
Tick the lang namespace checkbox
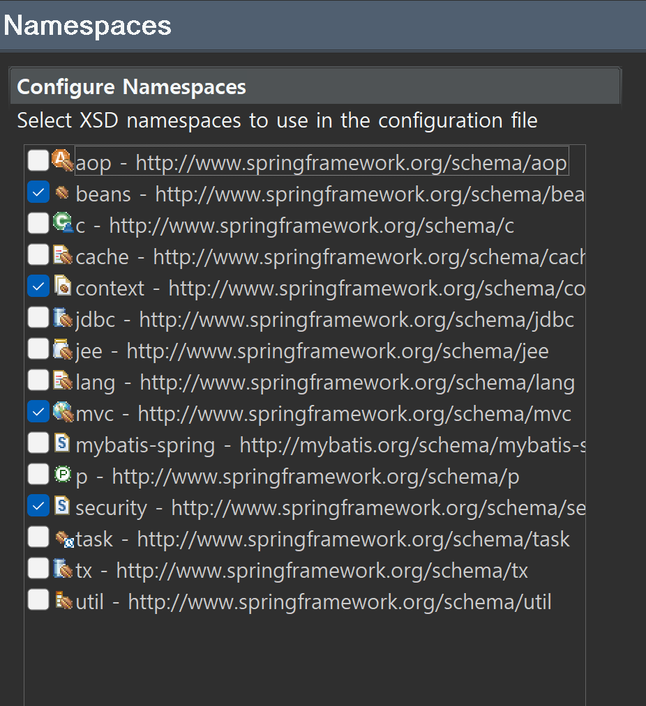38,380
